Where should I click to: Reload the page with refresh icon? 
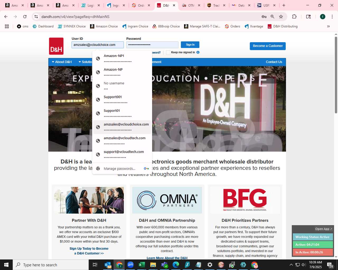(25, 17)
